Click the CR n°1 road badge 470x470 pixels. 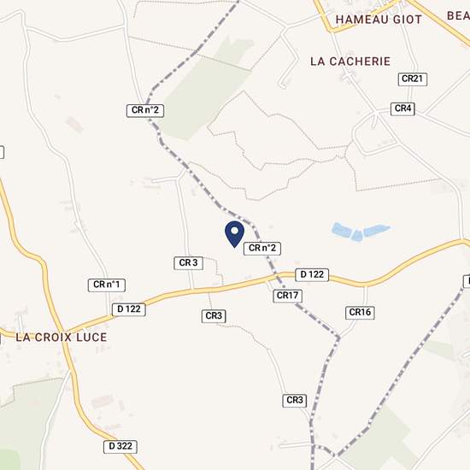pos(107,285)
